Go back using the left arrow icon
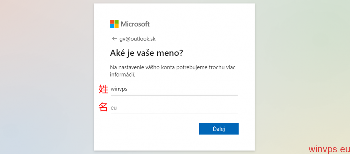 115,39
